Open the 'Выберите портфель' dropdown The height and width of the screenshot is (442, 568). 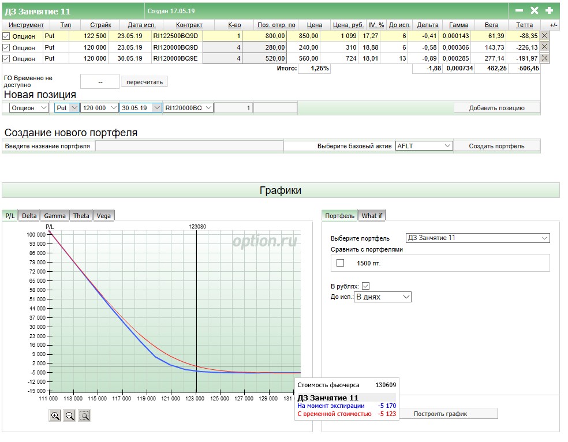click(477, 238)
